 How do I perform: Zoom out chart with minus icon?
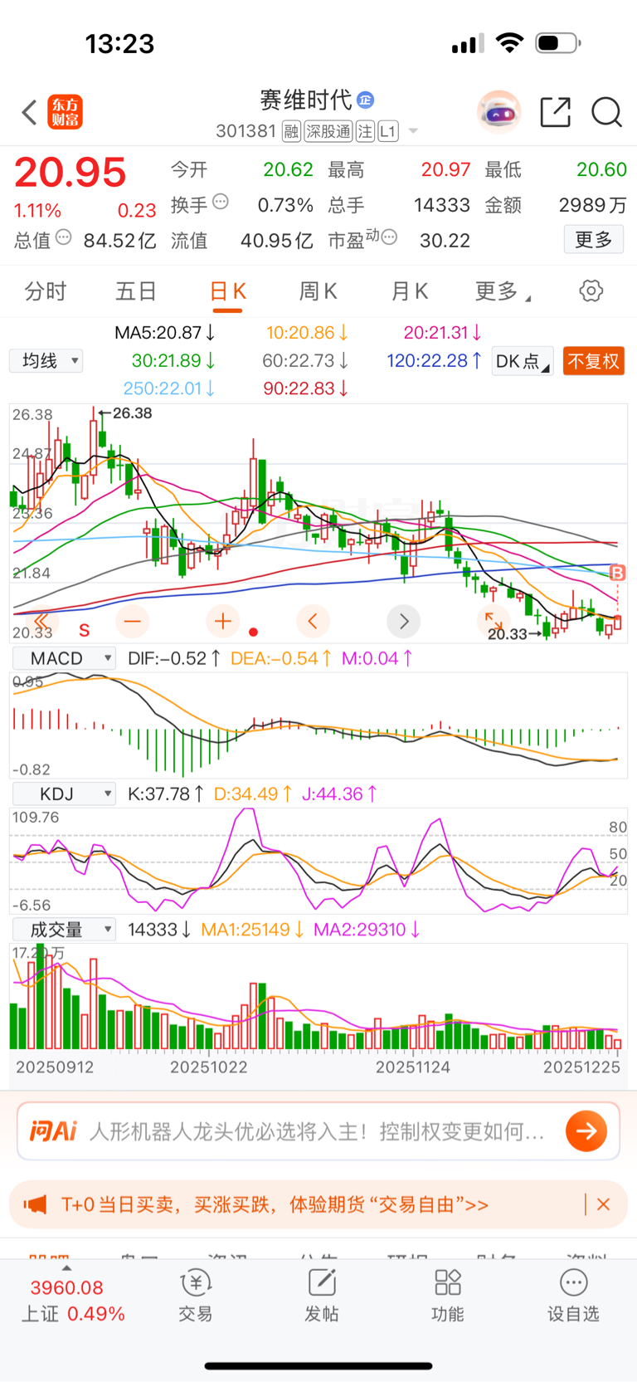(133, 621)
